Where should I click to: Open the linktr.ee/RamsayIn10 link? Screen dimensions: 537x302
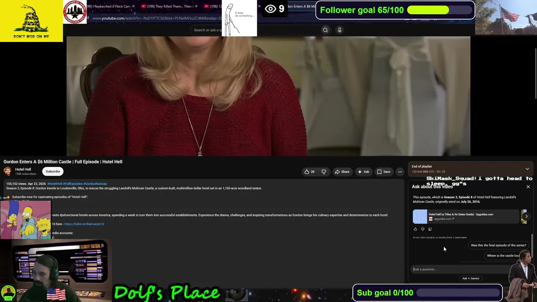(x=84, y=224)
